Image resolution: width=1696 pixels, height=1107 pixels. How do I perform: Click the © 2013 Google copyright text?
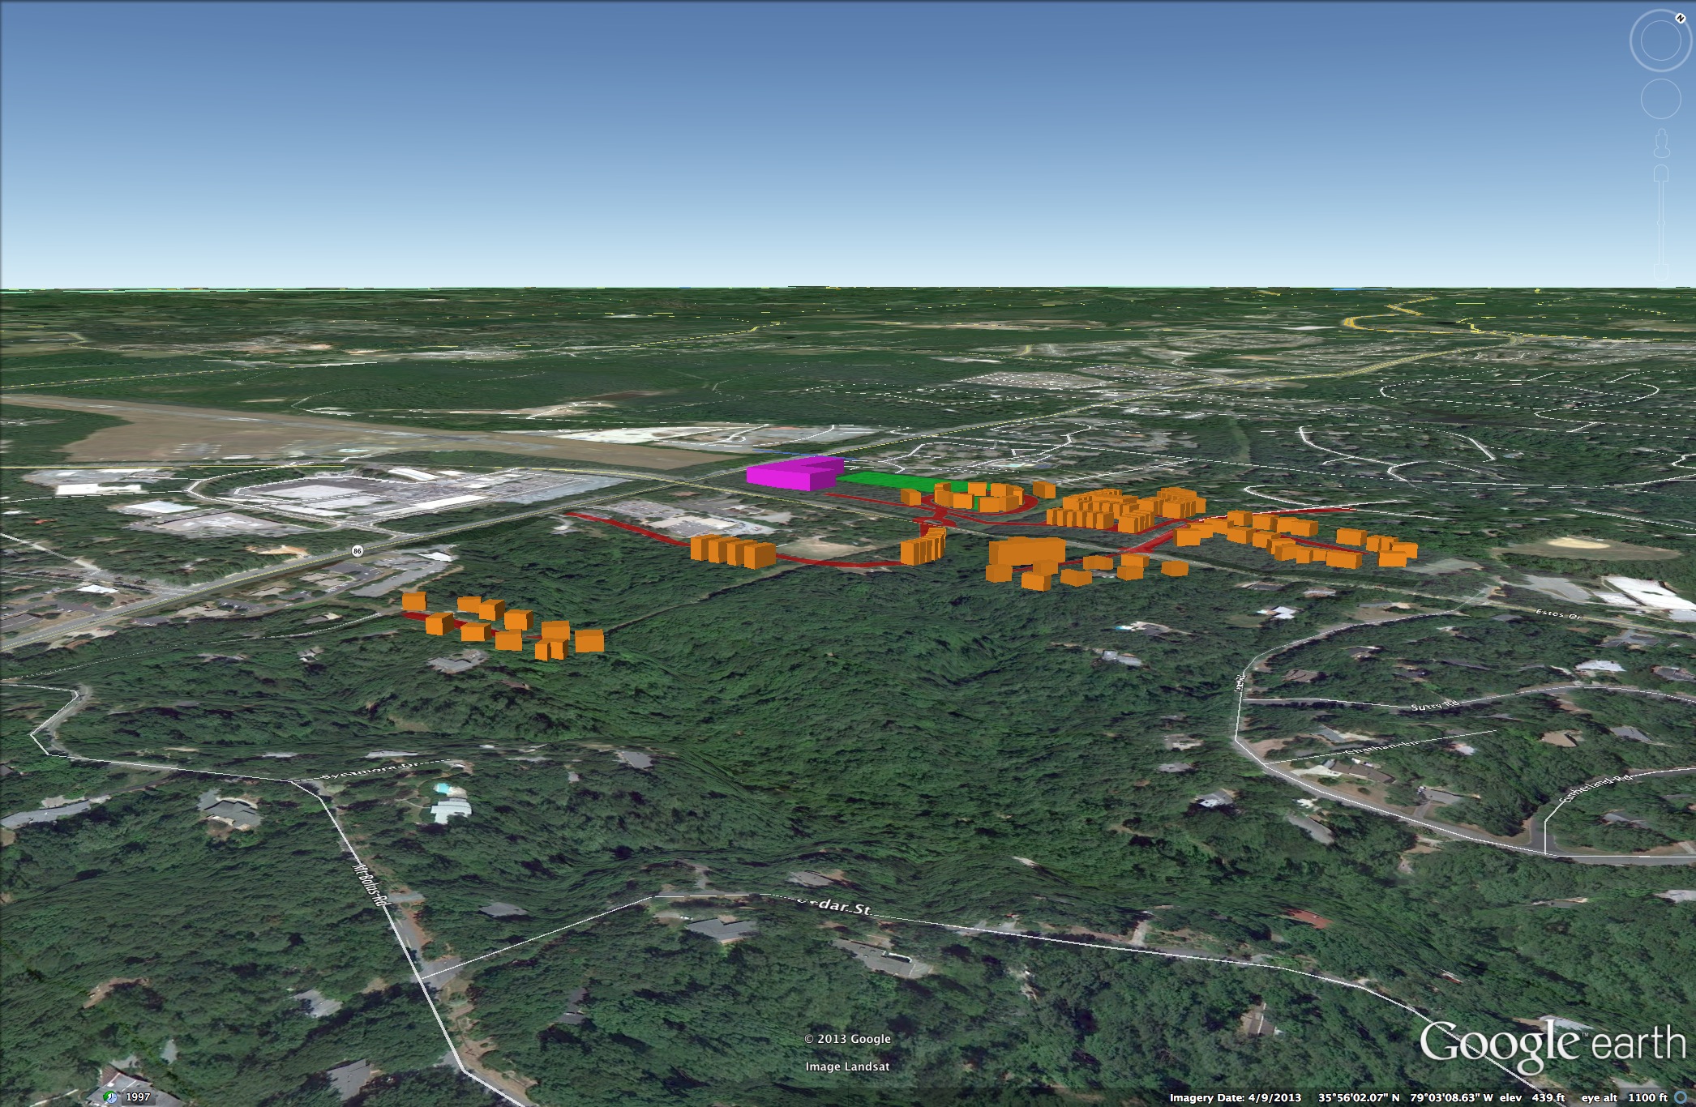click(x=847, y=1039)
